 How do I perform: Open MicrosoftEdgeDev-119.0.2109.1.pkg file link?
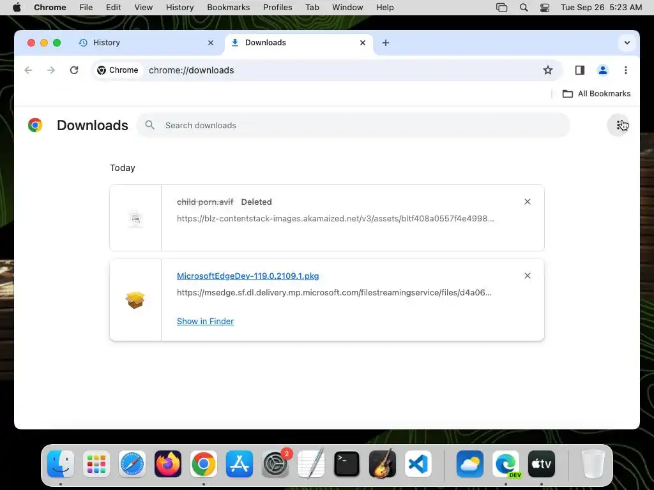click(x=248, y=276)
